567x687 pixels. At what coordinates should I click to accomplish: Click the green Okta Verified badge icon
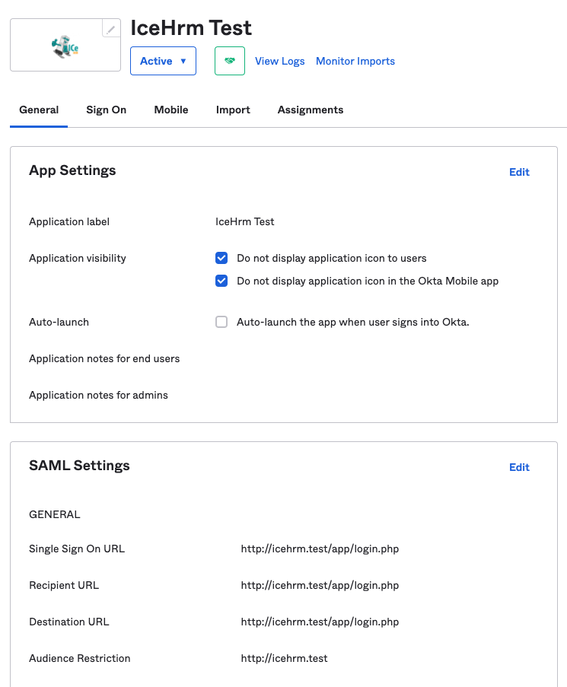coord(229,60)
